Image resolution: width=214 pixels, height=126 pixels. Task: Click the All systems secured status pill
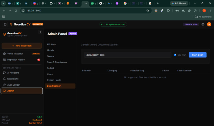pos(113,24)
